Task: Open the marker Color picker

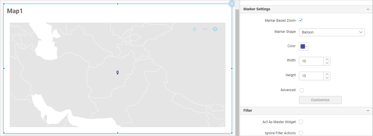Action: pyautogui.click(x=304, y=47)
